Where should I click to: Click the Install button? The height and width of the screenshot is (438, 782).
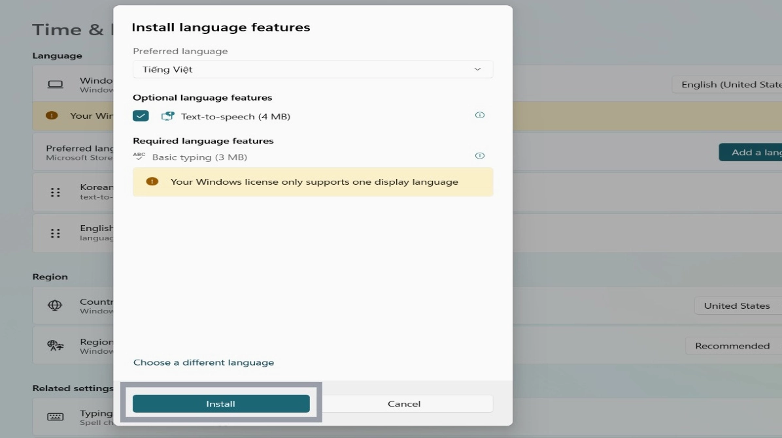pos(221,403)
